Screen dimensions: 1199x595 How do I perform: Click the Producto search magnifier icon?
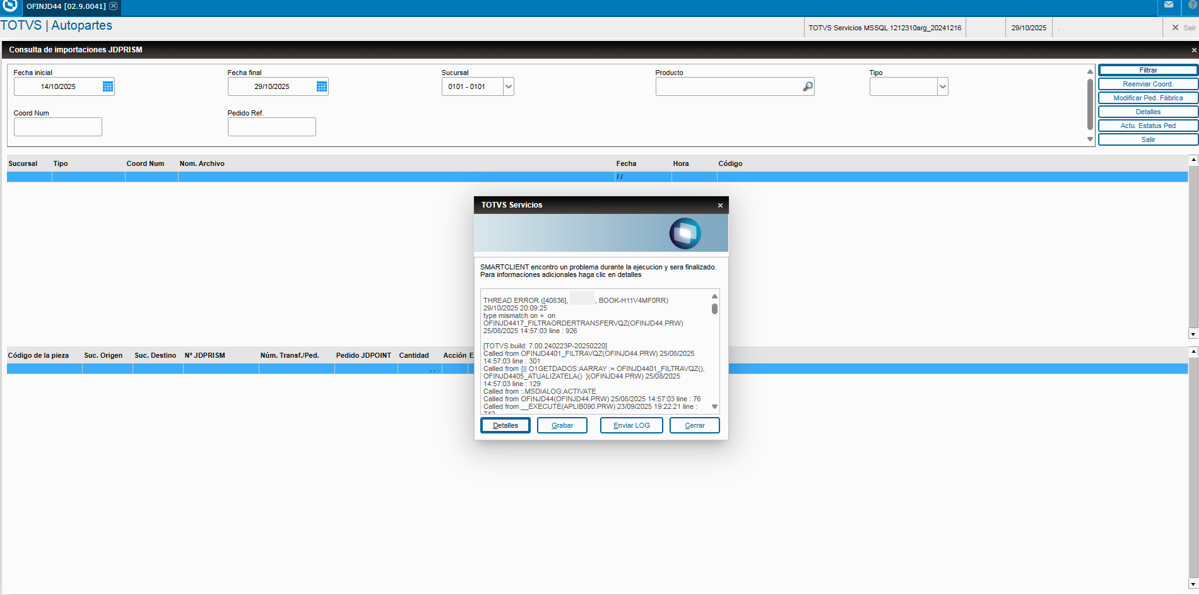[808, 86]
